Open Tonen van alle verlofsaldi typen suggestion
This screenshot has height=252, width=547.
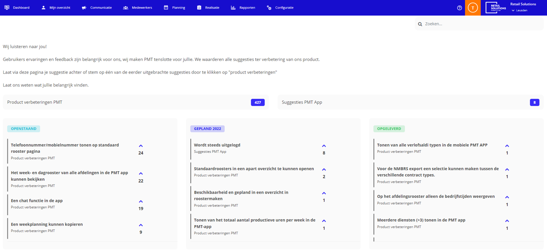pos(432,145)
